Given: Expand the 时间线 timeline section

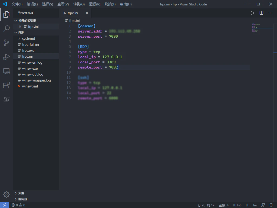Looking at the screenshot, I should pos(23,199).
